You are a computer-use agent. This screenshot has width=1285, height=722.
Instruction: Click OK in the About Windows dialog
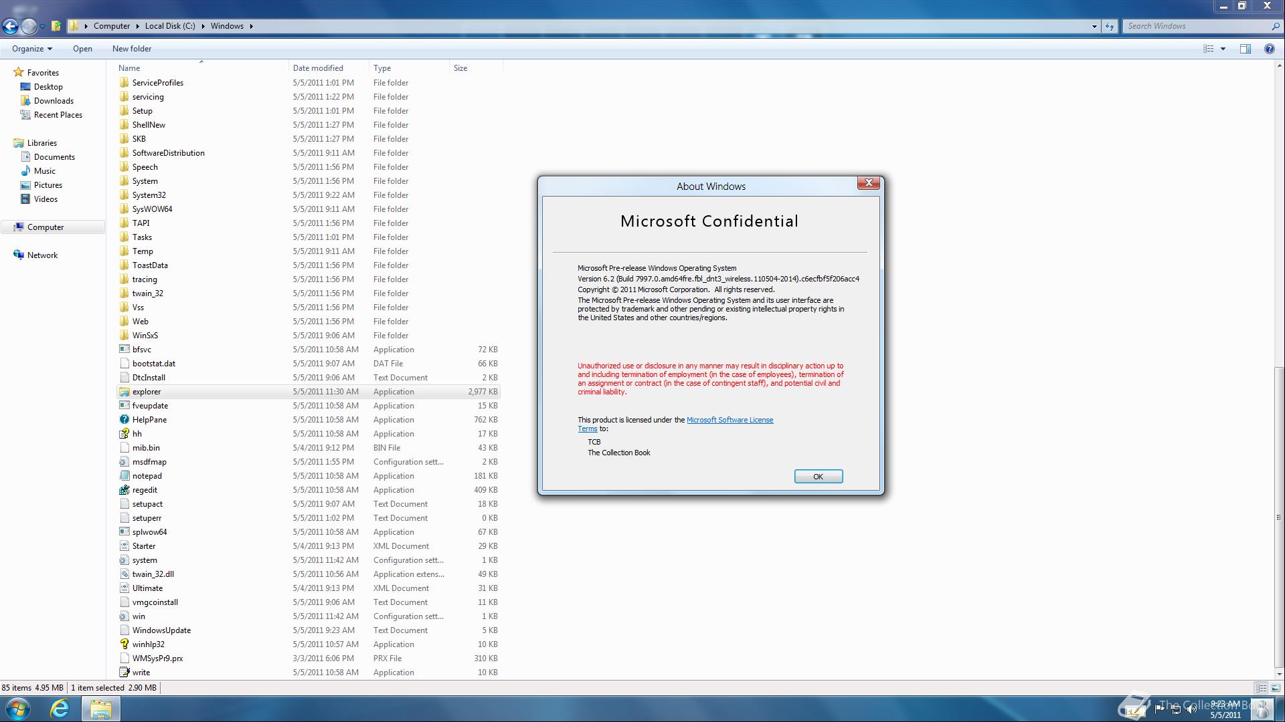point(818,477)
